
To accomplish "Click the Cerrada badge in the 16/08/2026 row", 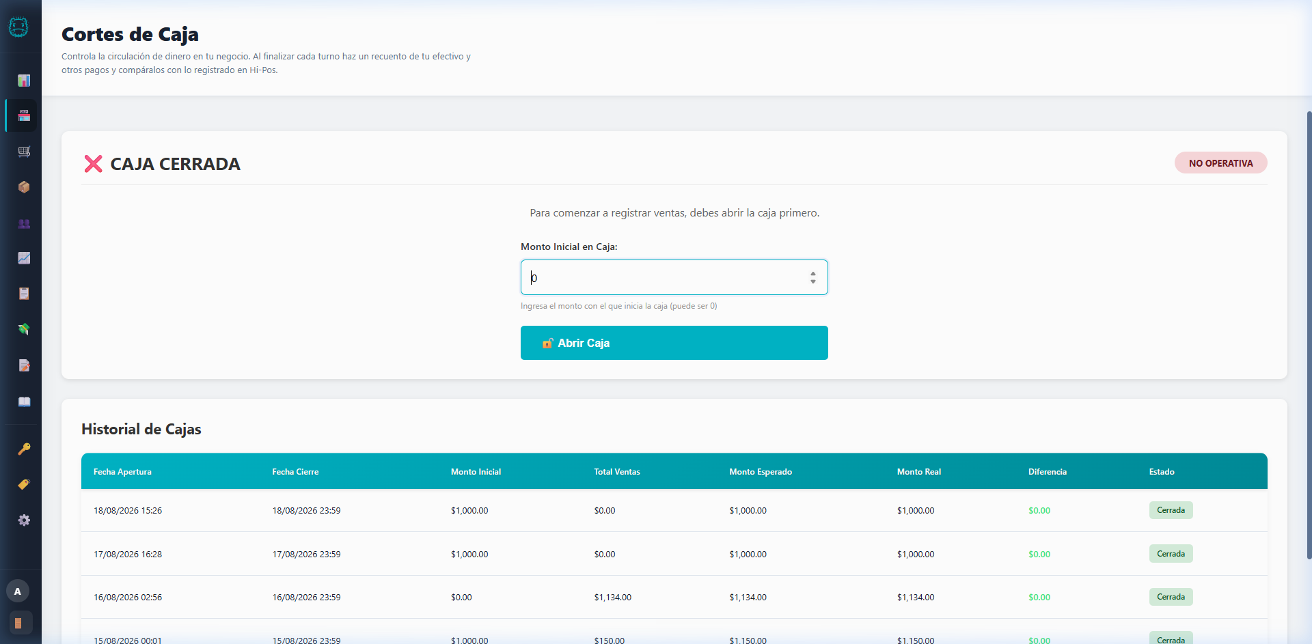I will 1171,597.
